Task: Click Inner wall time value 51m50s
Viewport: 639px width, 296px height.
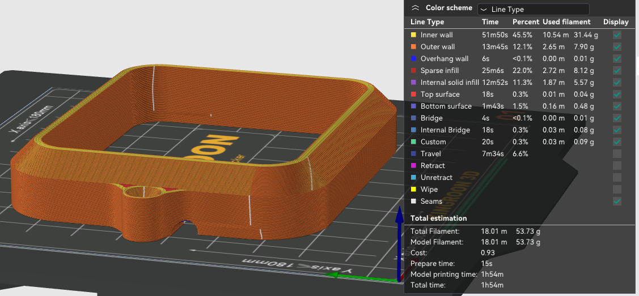Action: click(x=495, y=35)
